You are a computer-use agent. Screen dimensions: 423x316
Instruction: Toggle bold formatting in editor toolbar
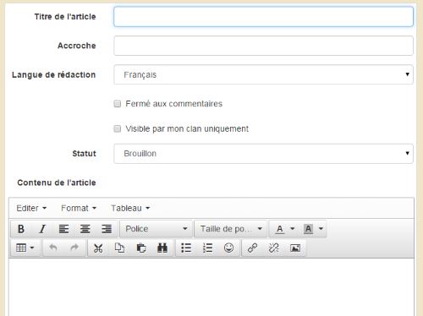click(x=21, y=229)
